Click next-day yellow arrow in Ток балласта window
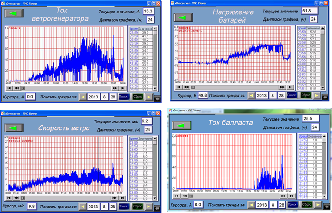 coord(318,205)
